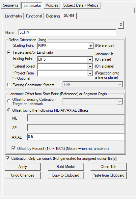The image size is (136, 199).
Task: Open the Lateral object dropdown
Action: [x=90, y=66]
